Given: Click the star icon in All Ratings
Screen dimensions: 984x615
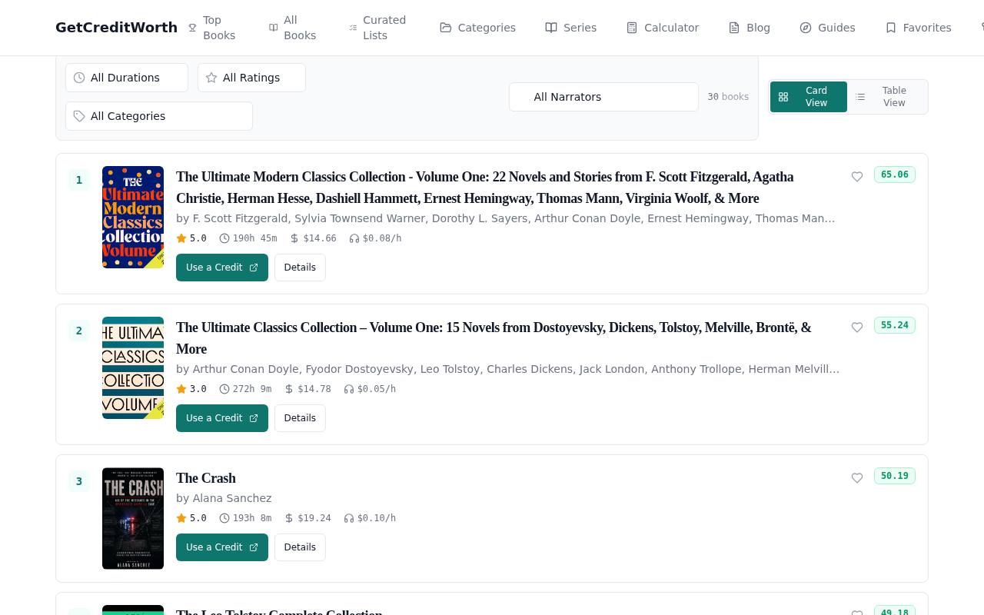Looking at the screenshot, I should pos(211,78).
